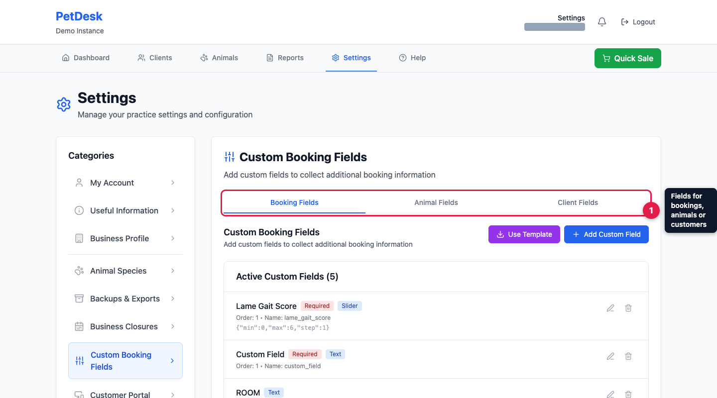Expand the Backups & Exports chevron
The image size is (717, 398).
[173, 298]
